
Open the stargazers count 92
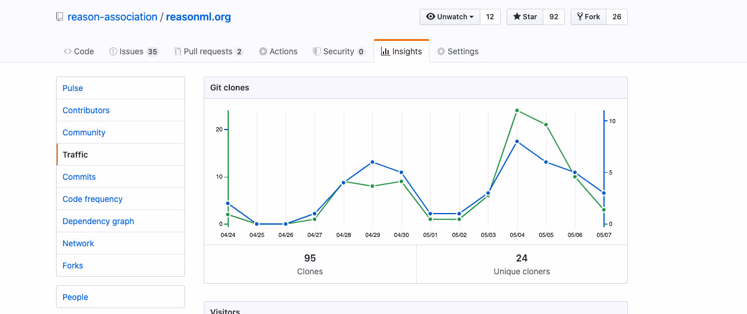[x=554, y=17]
